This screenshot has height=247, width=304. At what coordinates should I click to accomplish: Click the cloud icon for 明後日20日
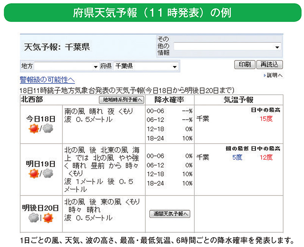(x=34, y=218)
